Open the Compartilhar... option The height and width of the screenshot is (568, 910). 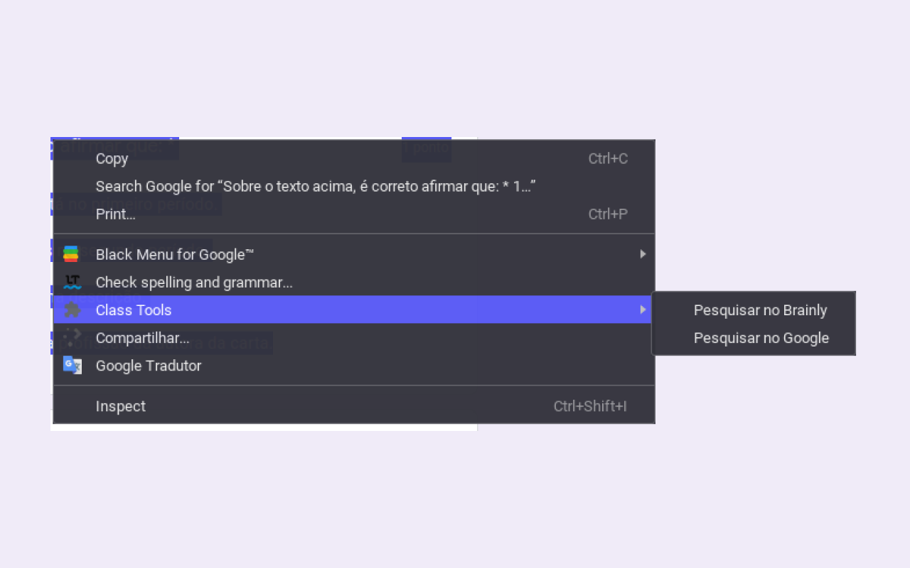pyautogui.click(x=142, y=337)
